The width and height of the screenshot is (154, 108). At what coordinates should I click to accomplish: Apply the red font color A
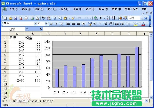coord(143,24)
